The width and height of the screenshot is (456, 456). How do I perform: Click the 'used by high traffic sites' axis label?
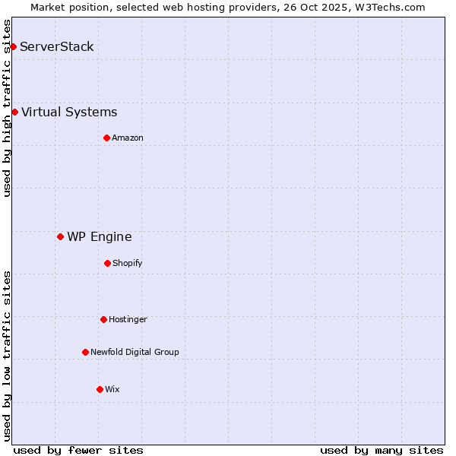pyautogui.click(x=7, y=108)
